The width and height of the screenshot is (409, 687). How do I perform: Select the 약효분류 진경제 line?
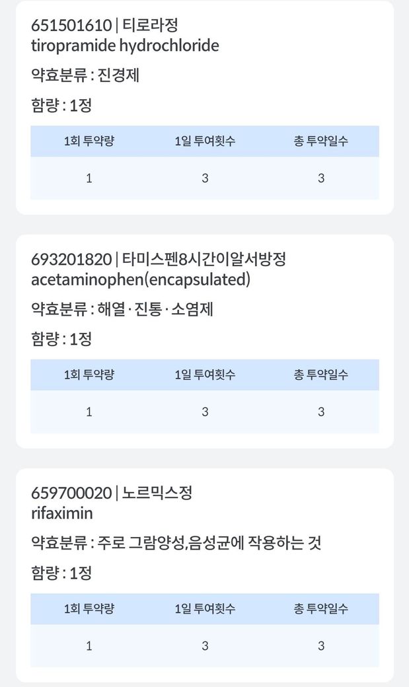tap(85, 75)
